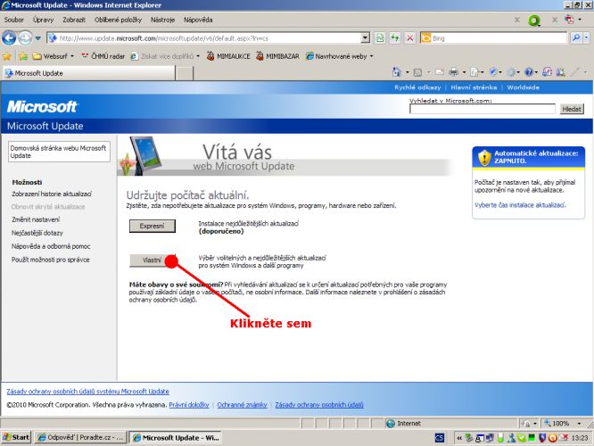The image size is (594, 446).
Task: Click the blue Help question icon
Action: 529,72
